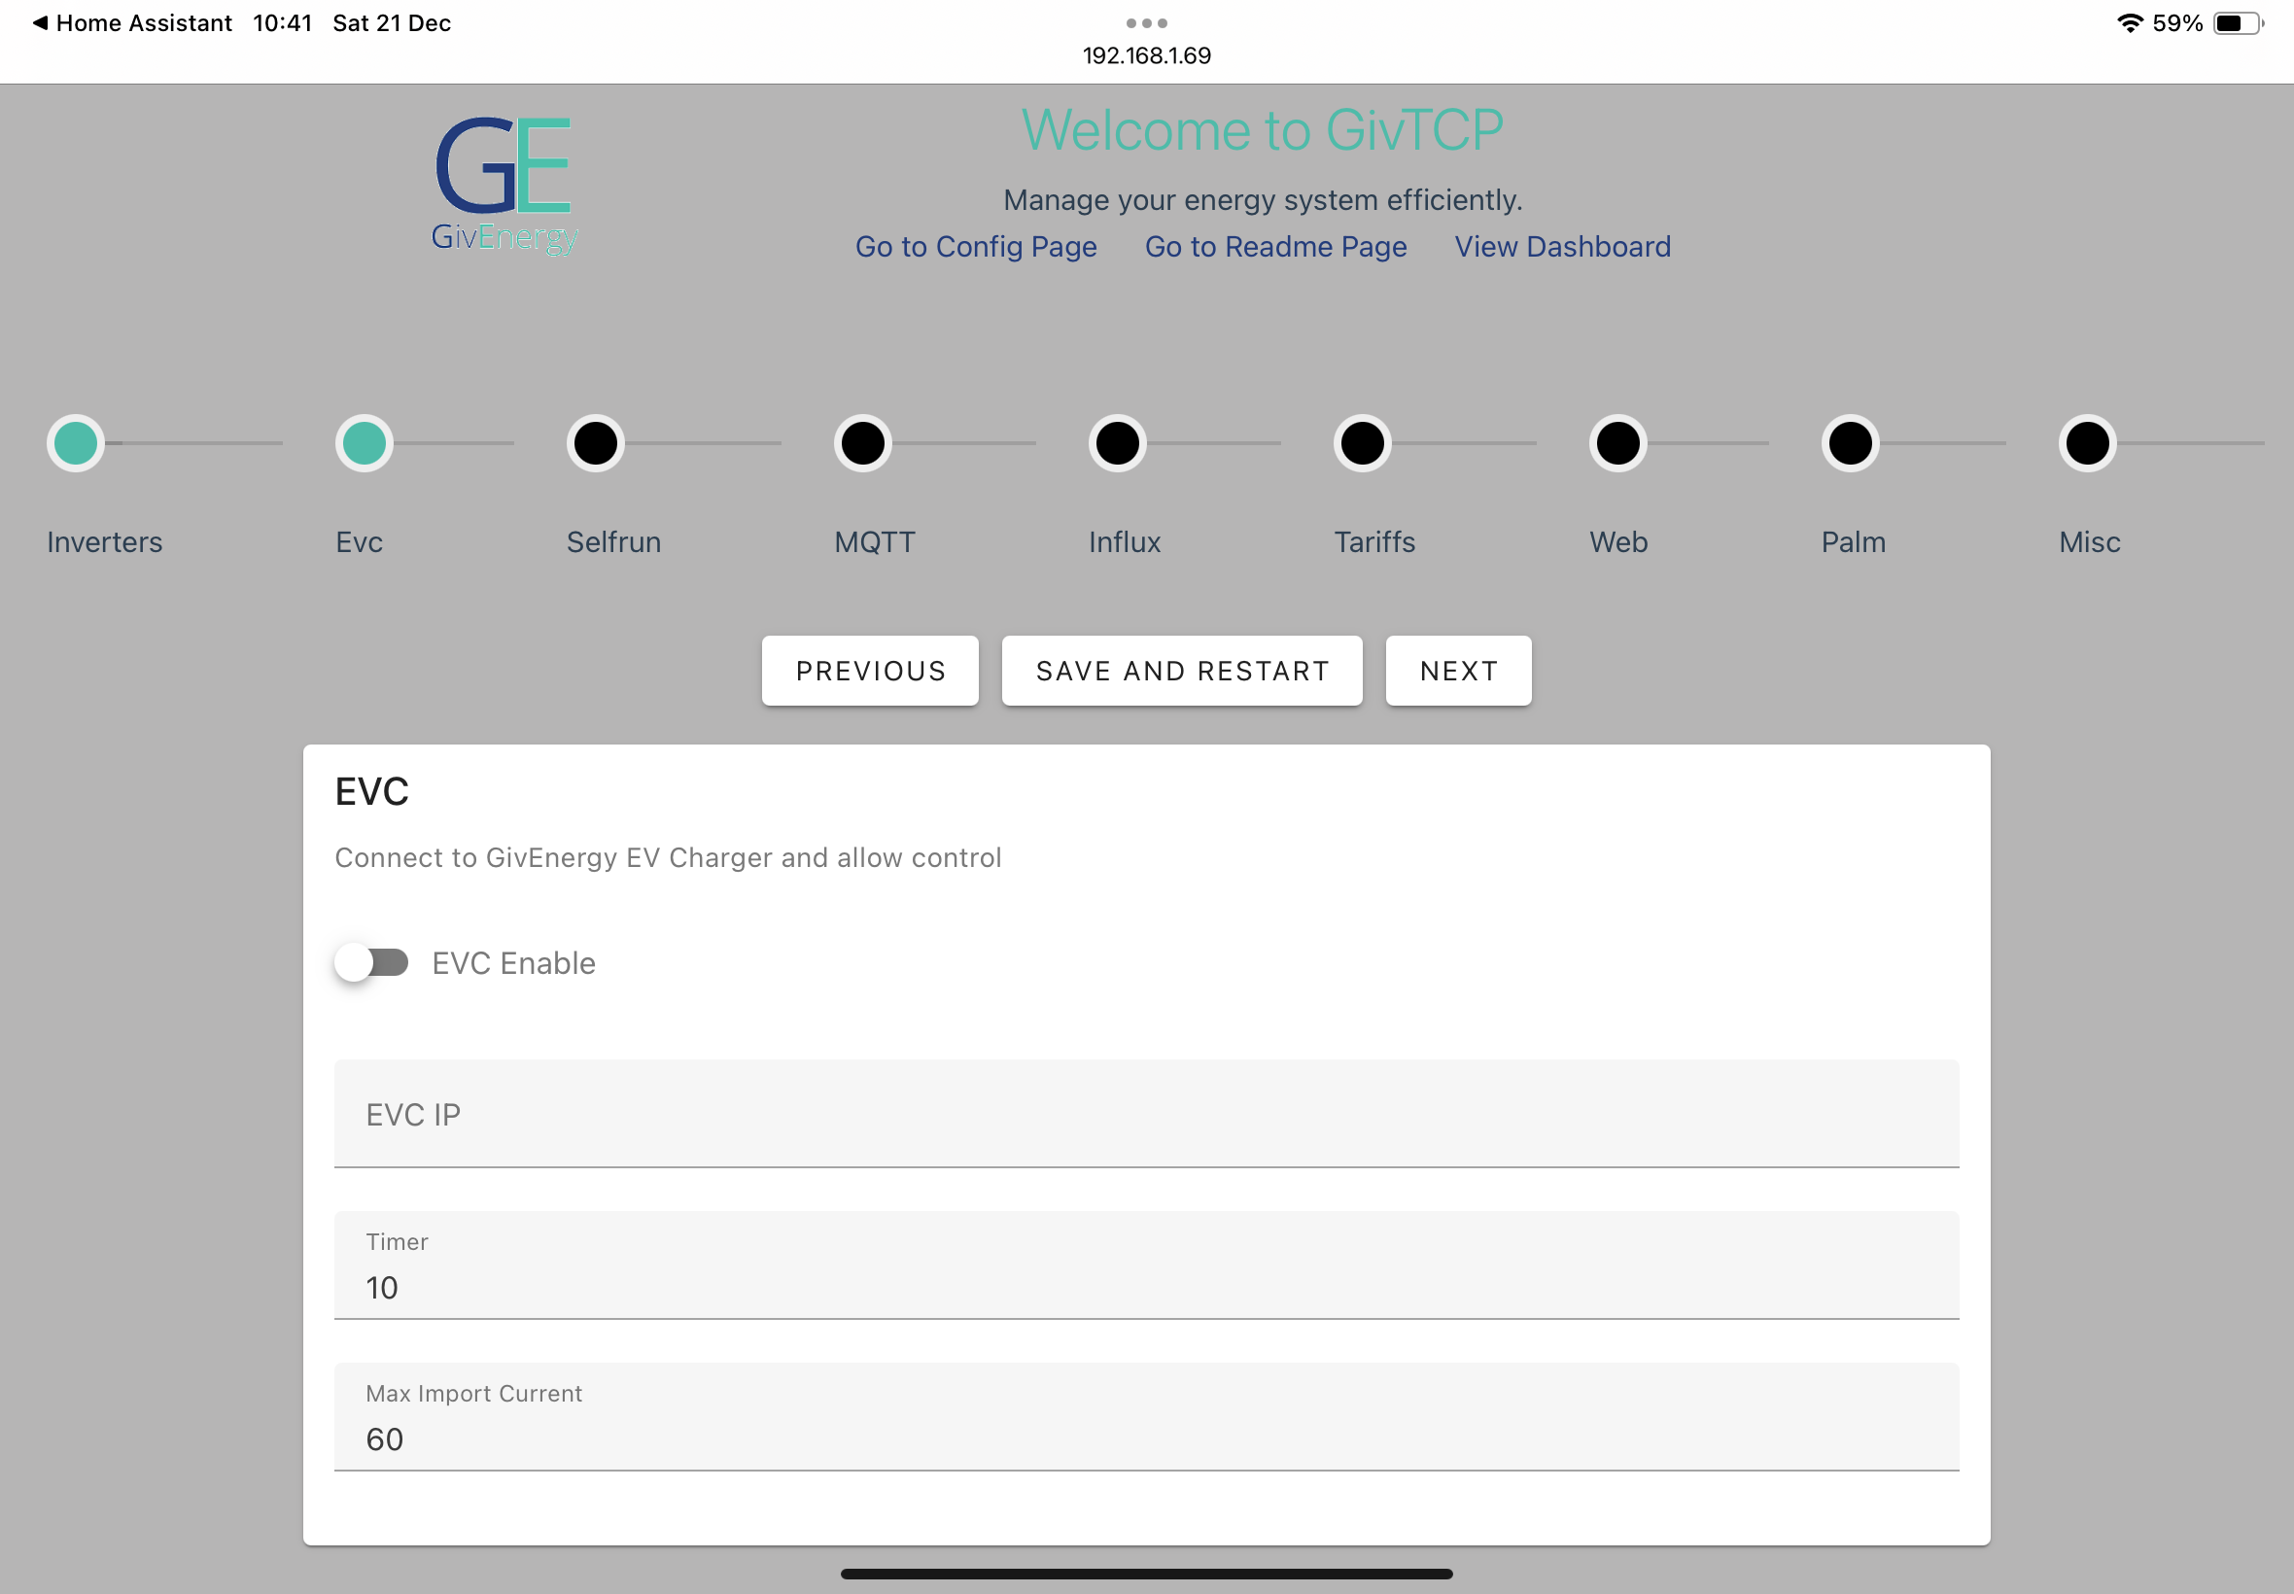Click the EVC section heading

pos(372,792)
